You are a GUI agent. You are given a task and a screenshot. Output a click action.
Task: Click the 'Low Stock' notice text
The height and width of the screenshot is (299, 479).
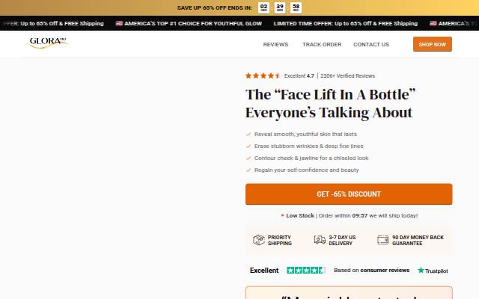click(x=300, y=216)
